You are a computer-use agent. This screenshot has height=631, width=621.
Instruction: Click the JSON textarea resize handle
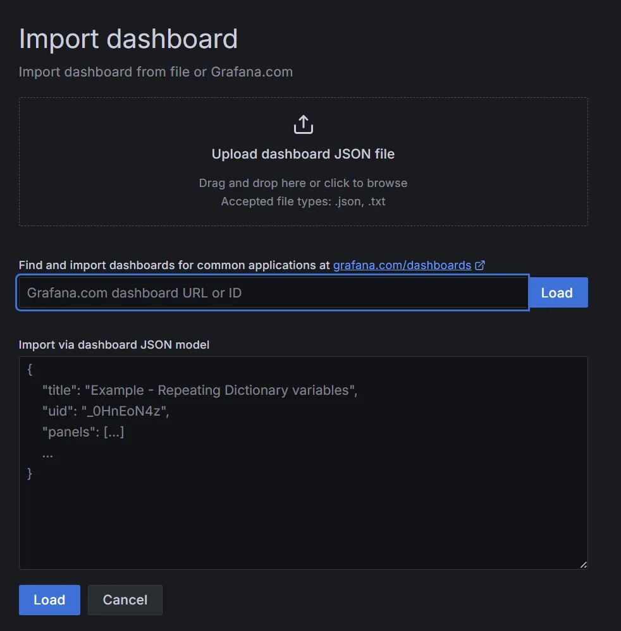583,565
